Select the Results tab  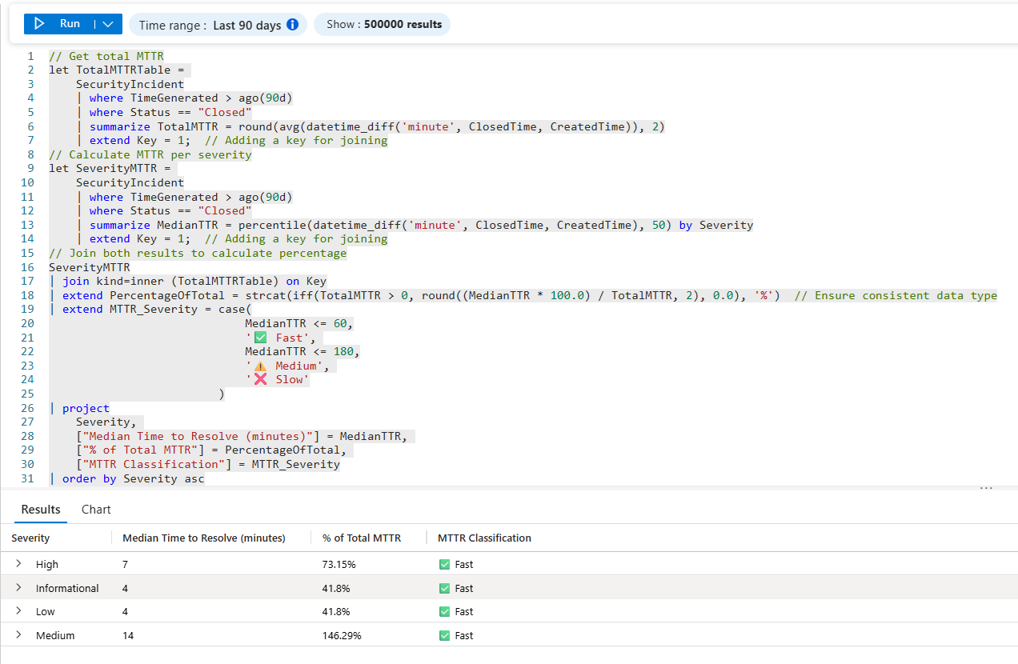coord(41,510)
